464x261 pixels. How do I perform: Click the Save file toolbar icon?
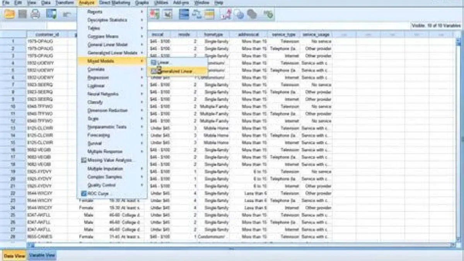[22, 15]
